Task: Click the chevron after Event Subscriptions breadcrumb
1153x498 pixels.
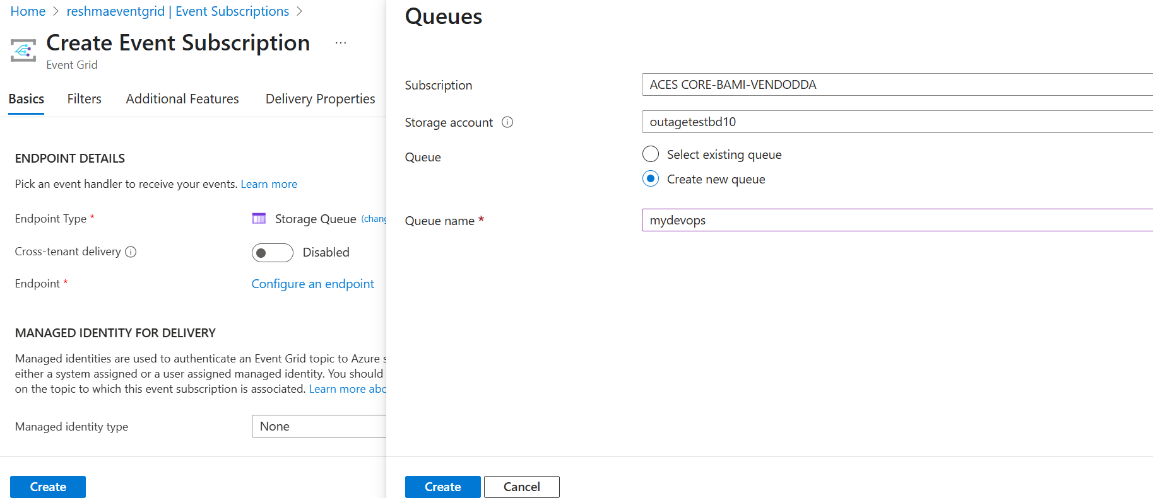Action: click(299, 11)
